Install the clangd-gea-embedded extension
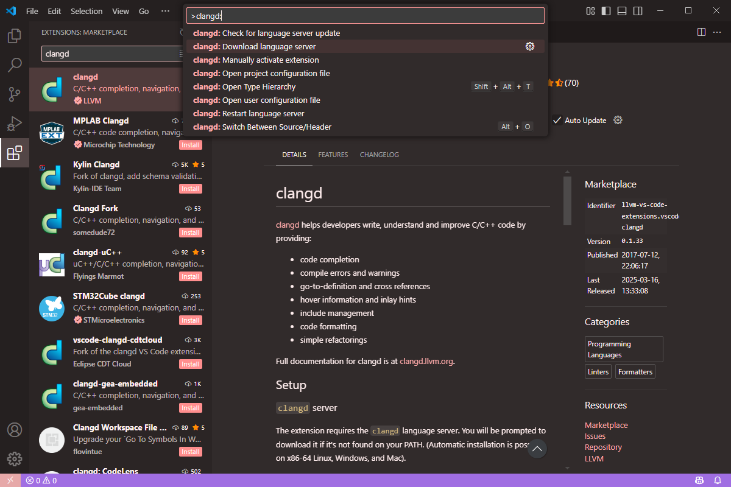 (x=190, y=408)
